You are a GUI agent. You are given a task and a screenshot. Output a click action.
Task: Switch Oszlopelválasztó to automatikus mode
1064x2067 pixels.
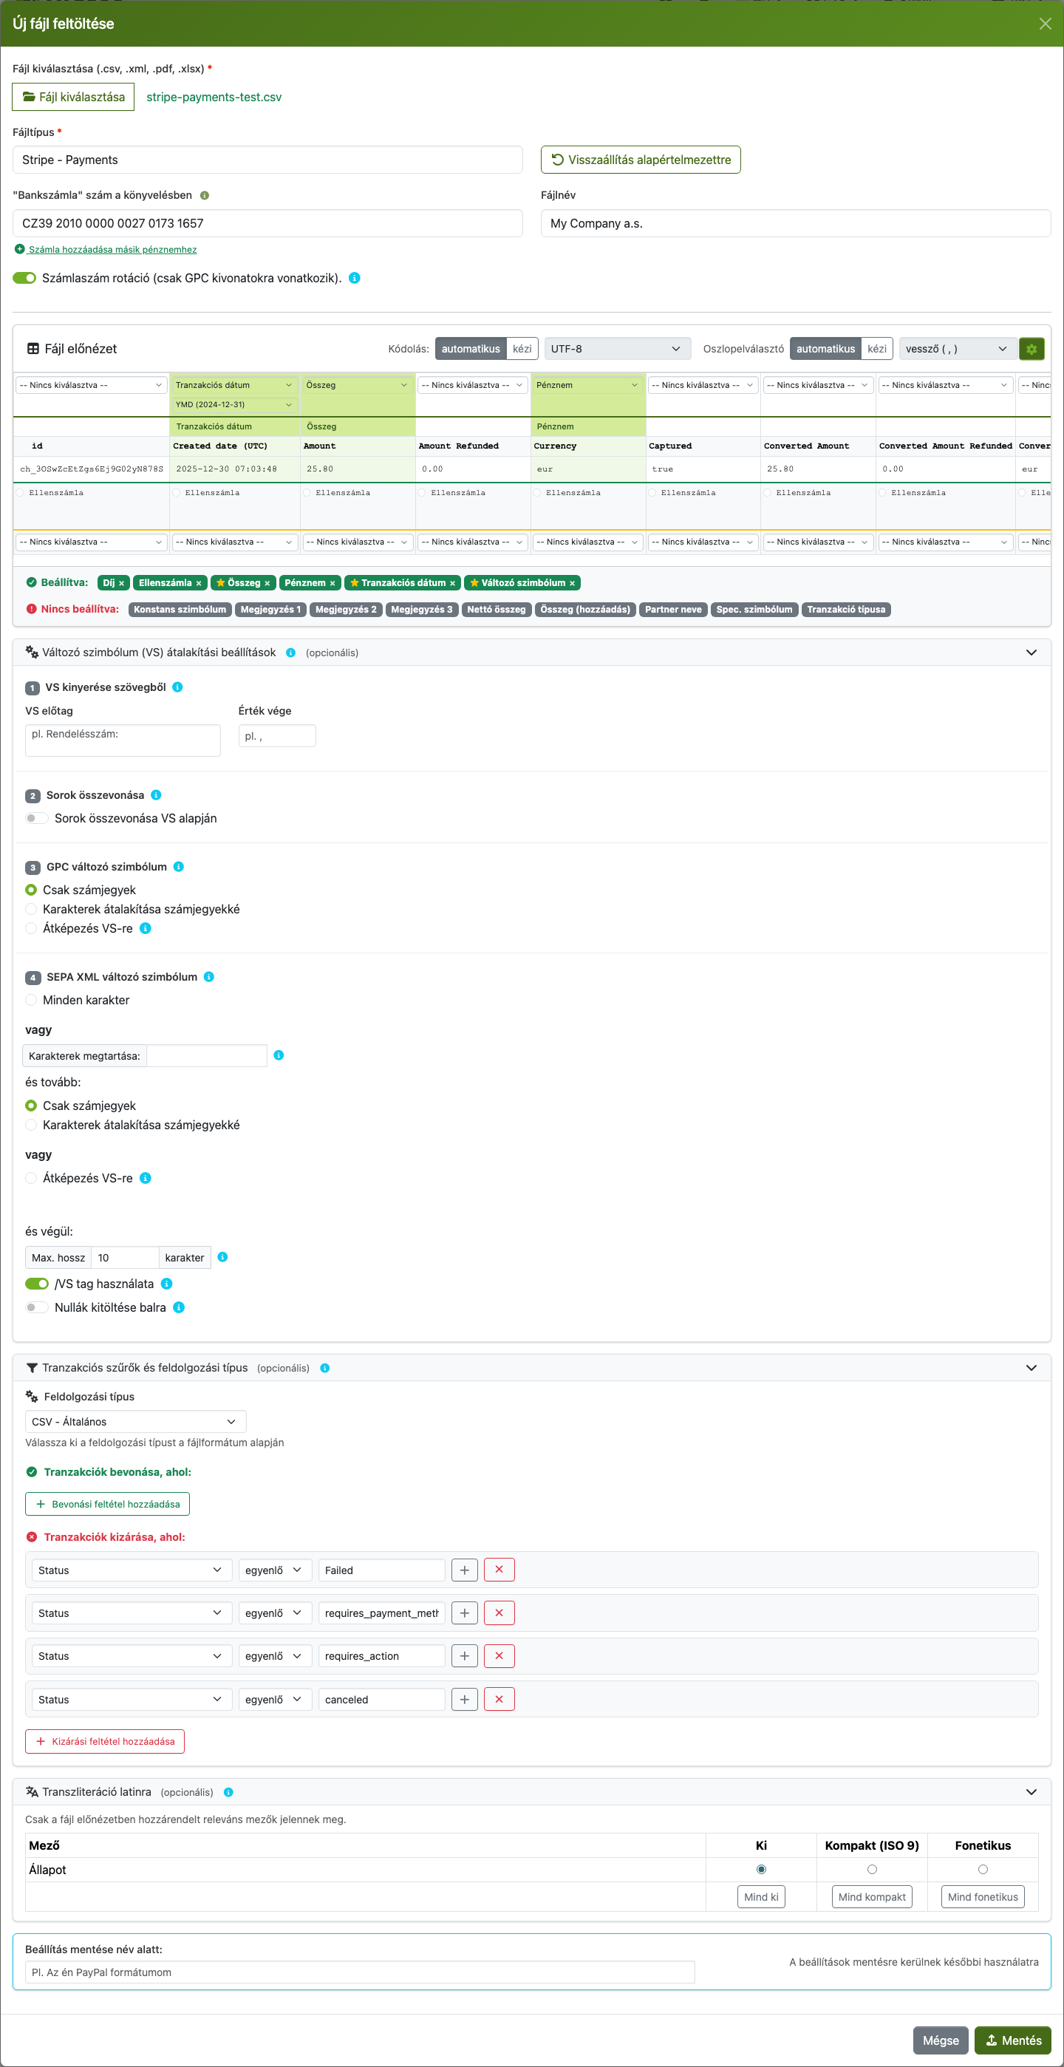[x=825, y=349]
